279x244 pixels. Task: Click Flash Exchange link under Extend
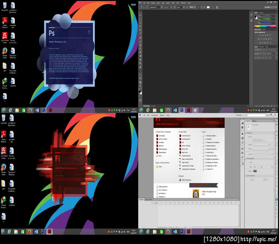click(x=185, y=180)
